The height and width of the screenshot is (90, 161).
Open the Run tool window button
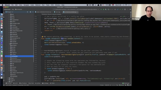tap(38, 83)
